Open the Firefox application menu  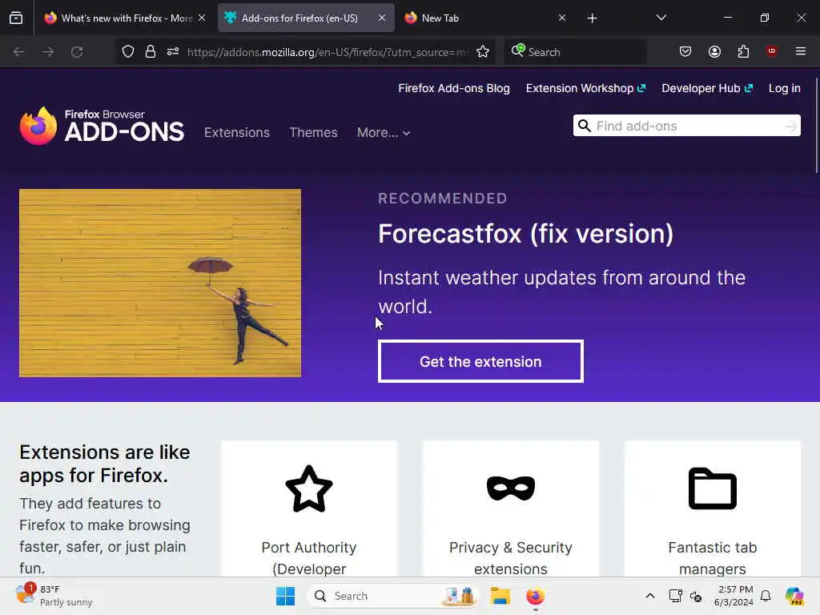[801, 51]
